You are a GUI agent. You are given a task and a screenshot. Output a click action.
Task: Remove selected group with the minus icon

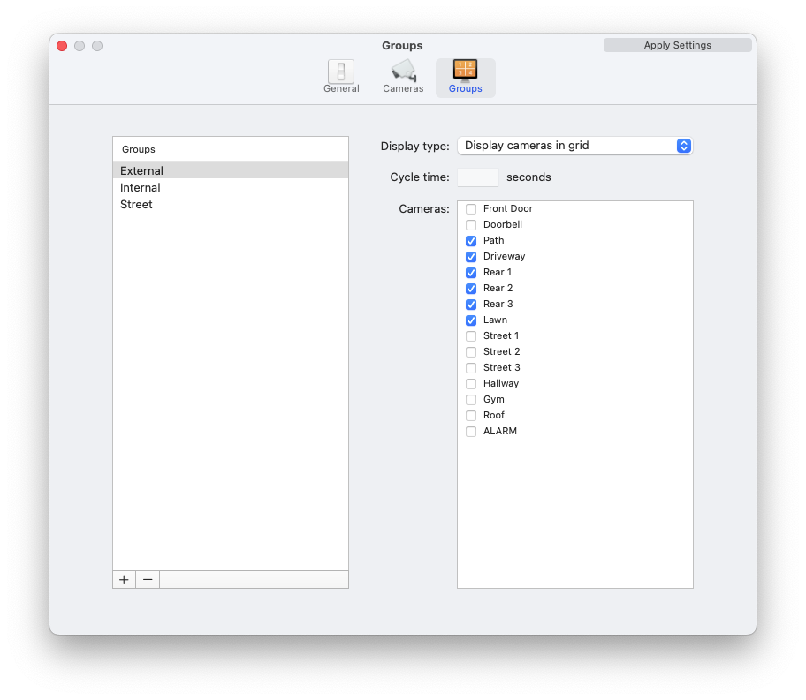(147, 580)
